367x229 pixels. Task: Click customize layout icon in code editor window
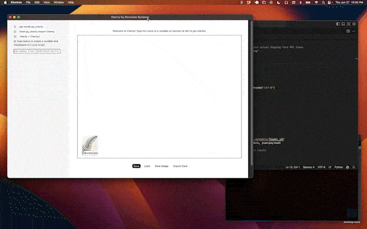[354, 24]
